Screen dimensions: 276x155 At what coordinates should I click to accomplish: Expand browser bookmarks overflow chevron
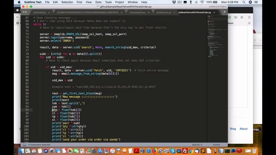tap(249, 23)
